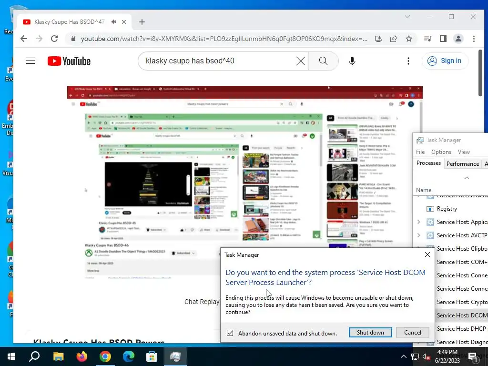Clear the YouTube search box
Image resolution: width=488 pixels, height=366 pixels.
(301, 61)
